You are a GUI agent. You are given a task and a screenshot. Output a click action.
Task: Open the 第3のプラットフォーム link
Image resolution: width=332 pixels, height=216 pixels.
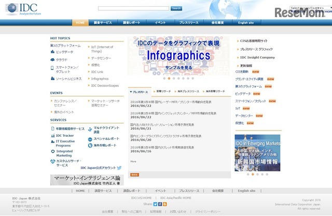coord(65,46)
